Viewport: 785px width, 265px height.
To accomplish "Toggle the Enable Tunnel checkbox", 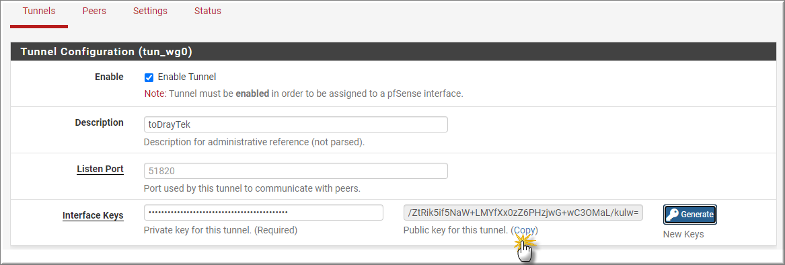I will 149,77.
